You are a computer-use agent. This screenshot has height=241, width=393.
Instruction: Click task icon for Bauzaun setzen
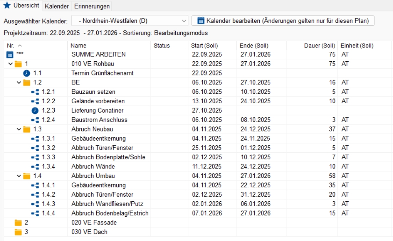pyautogui.click(x=35, y=92)
